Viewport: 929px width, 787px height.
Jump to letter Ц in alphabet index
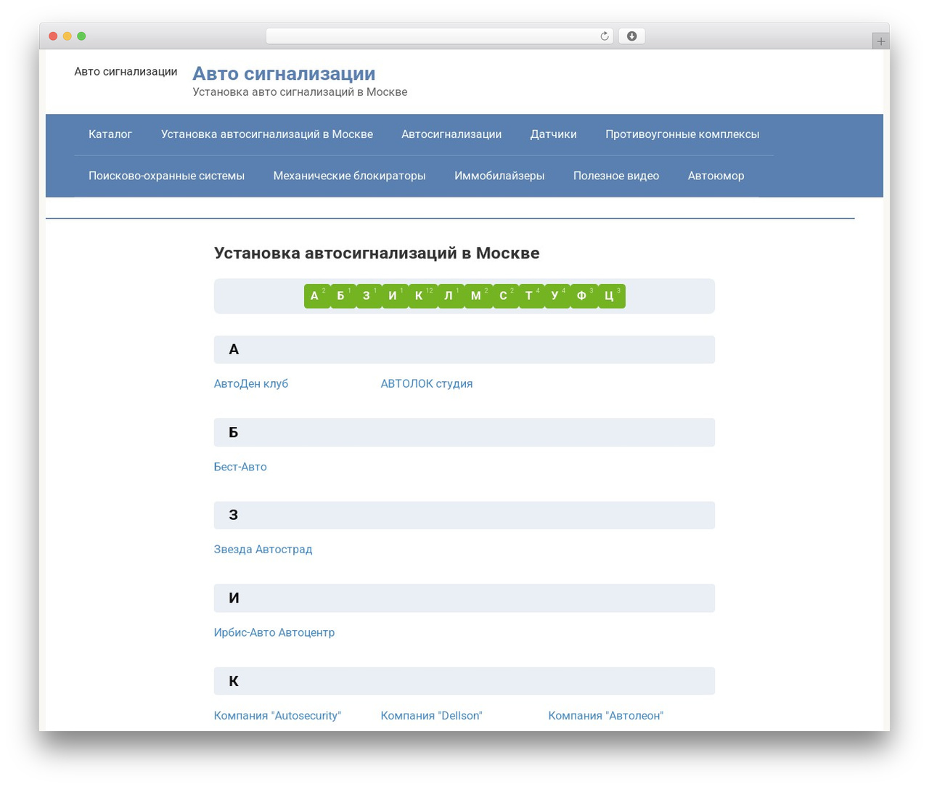click(612, 295)
